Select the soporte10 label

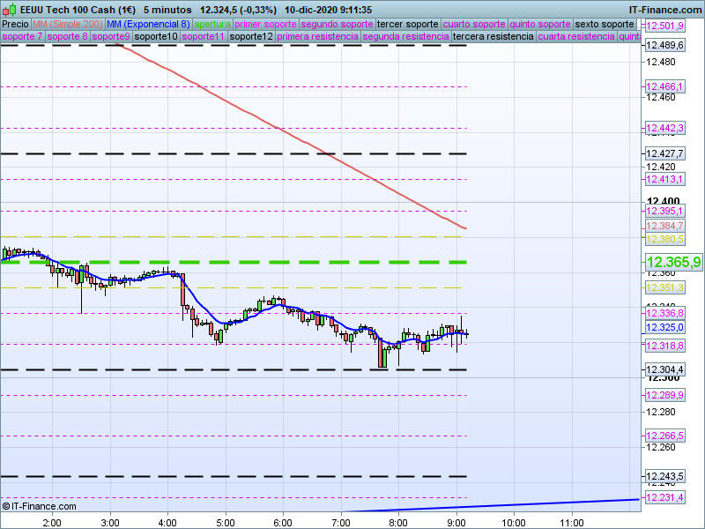[x=156, y=37]
